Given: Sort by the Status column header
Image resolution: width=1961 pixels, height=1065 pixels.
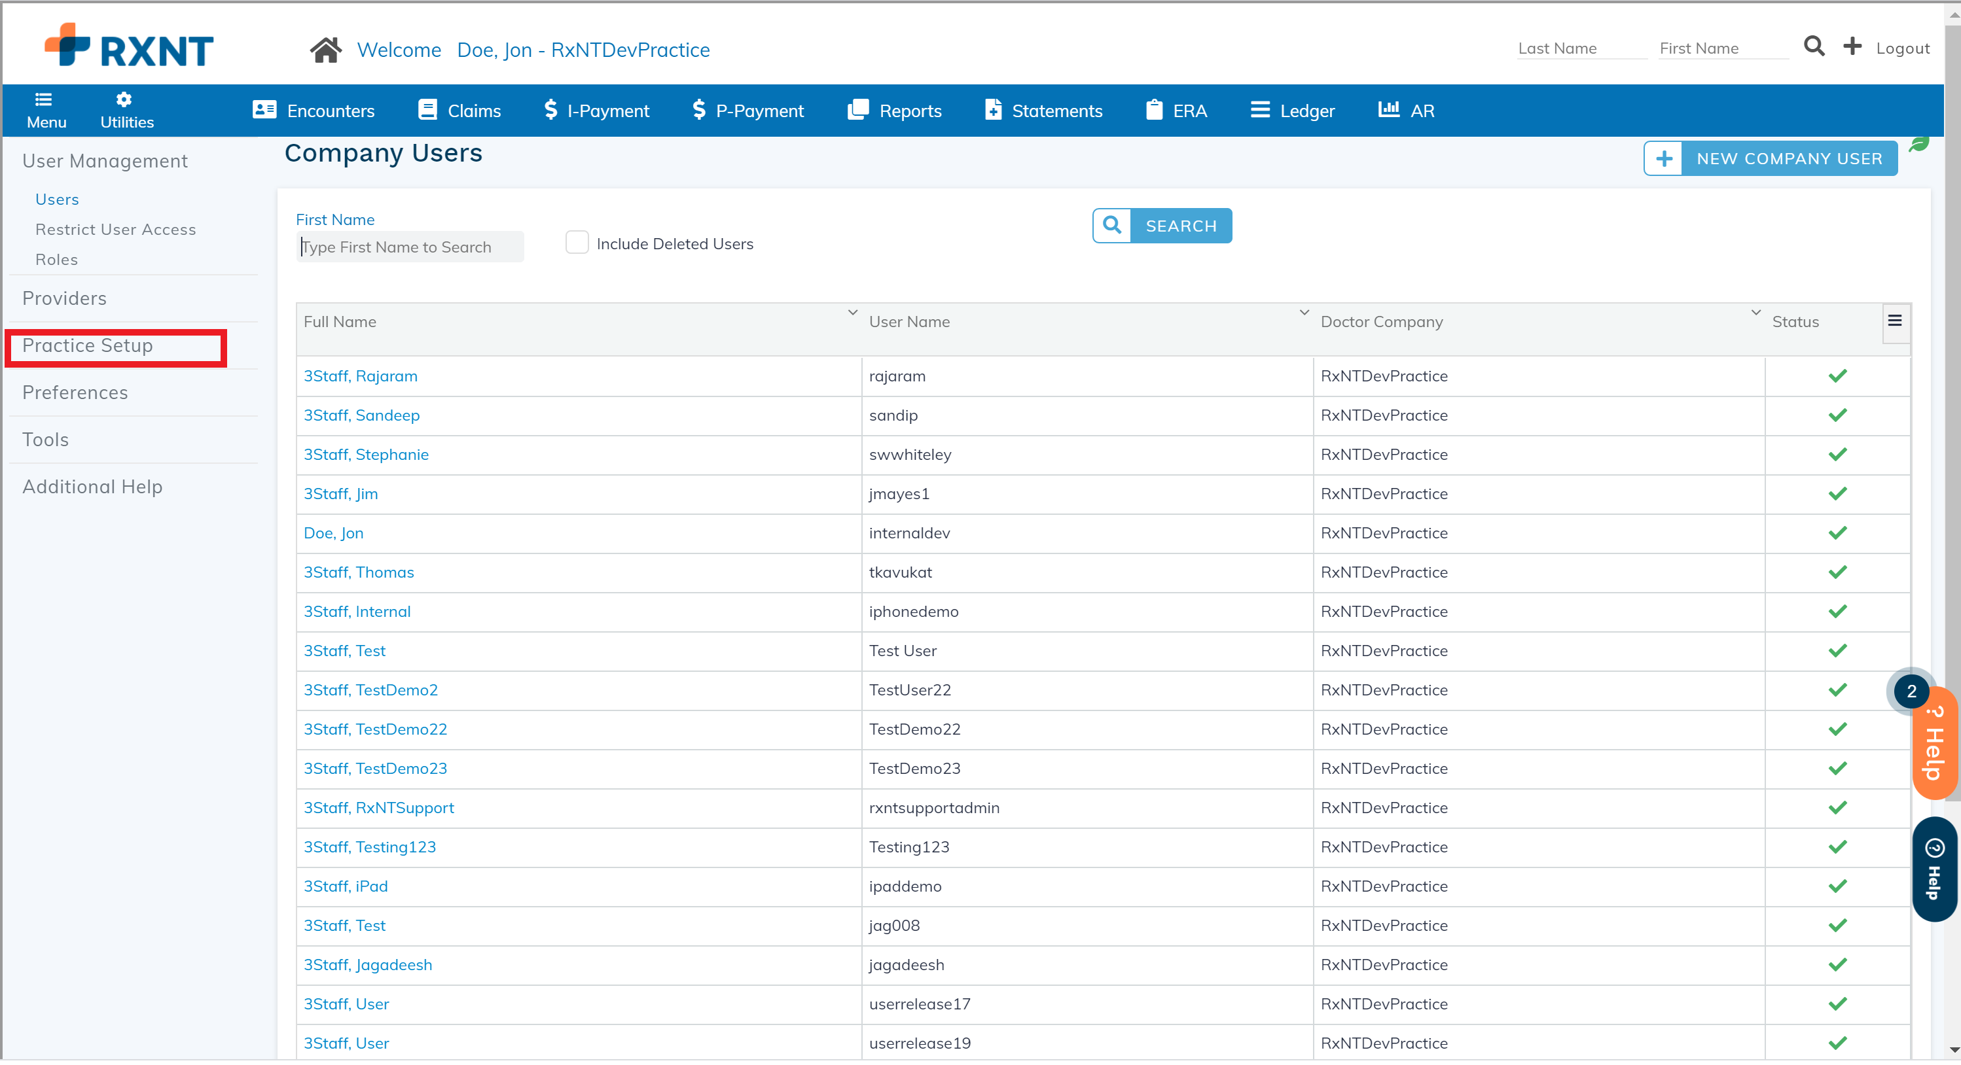Looking at the screenshot, I should [x=1795, y=323].
